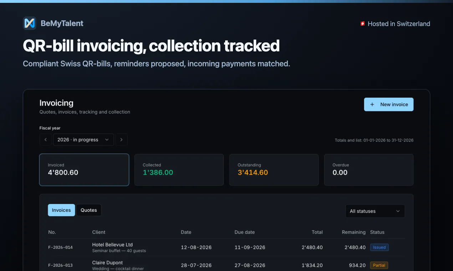453x271 pixels.
Task: Go to previous fiscal year arrow
Action: [46, 140]
